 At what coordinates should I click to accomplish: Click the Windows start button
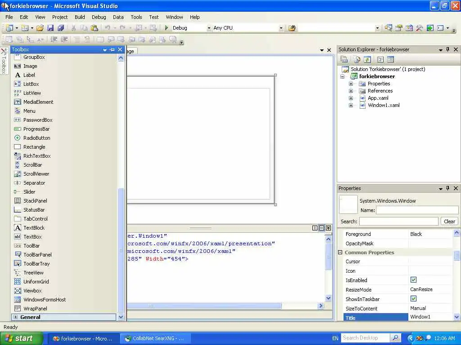click(22, 338)
